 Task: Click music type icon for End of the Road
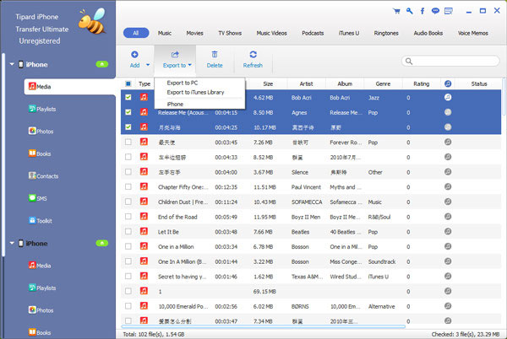144,217
